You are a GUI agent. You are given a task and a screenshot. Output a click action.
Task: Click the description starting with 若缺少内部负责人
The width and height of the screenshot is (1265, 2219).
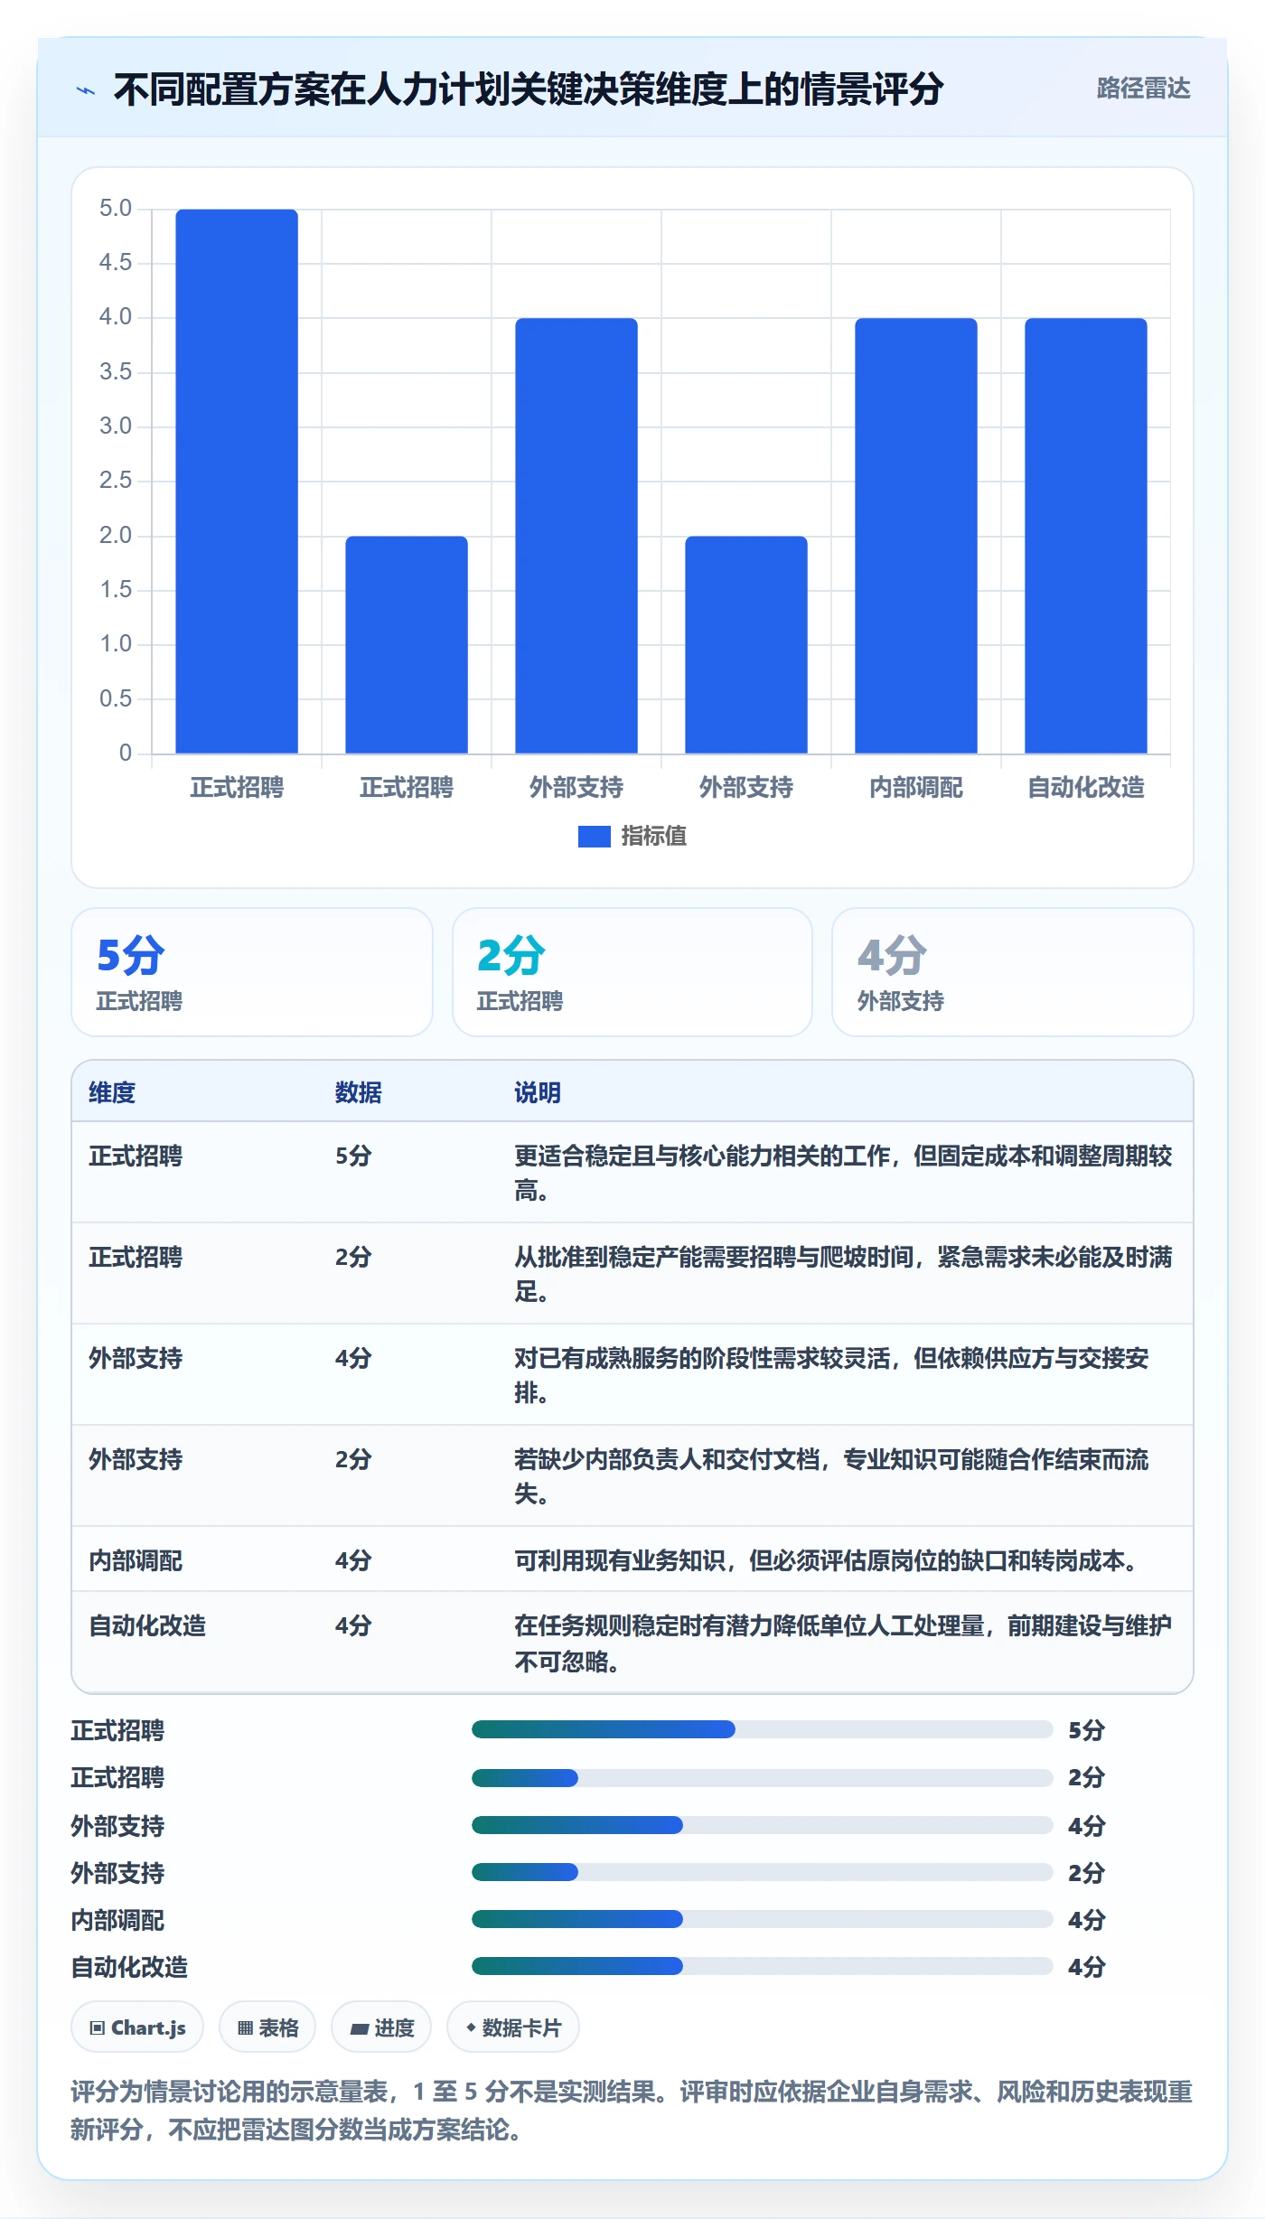tap(832, 1476)
